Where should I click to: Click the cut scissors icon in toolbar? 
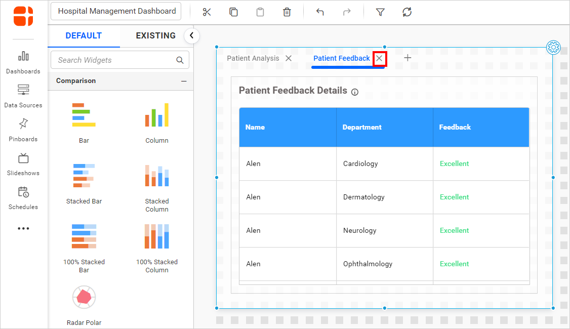tap(207, 12)
